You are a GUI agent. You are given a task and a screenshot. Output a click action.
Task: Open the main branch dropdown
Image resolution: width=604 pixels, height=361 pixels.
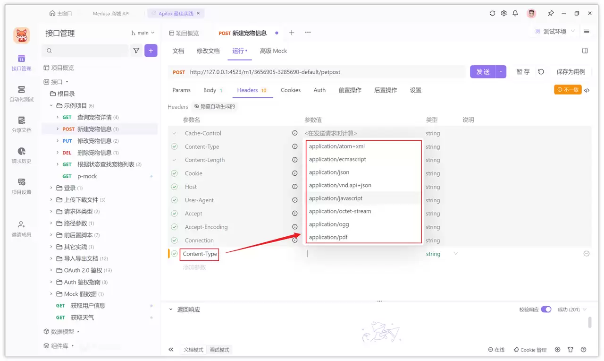coord(143,33)
